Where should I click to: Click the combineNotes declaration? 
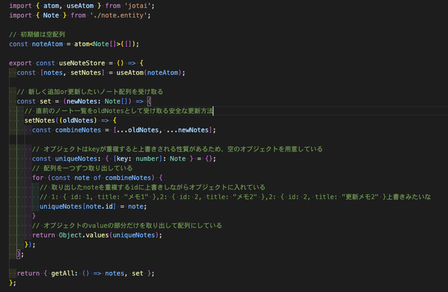coord(78,130)
